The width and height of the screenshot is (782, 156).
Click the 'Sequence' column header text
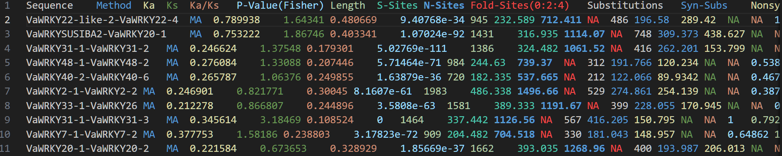[50, 5]
